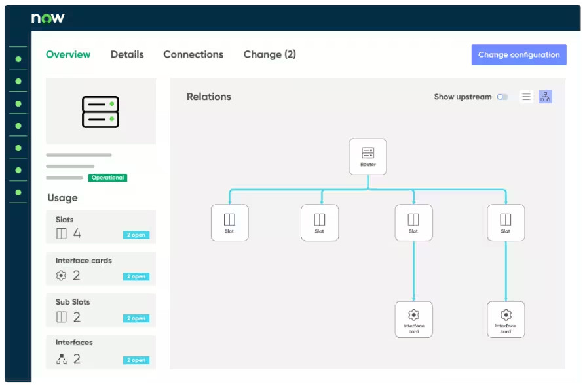Click the Usage heading text
This screenshot has height=385, width=587.
pyautogui.click(x=62, y=198)
